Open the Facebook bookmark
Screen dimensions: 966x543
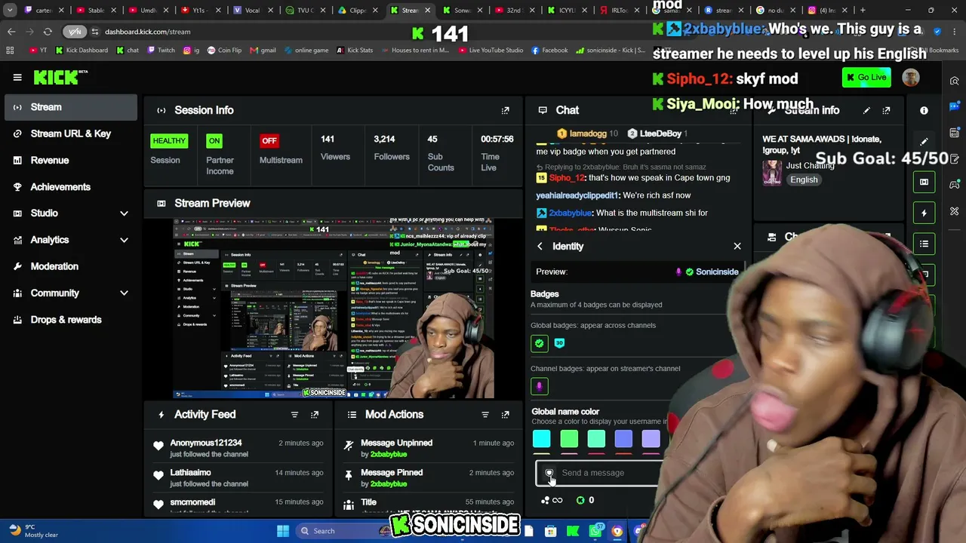(x=549, y=51)
